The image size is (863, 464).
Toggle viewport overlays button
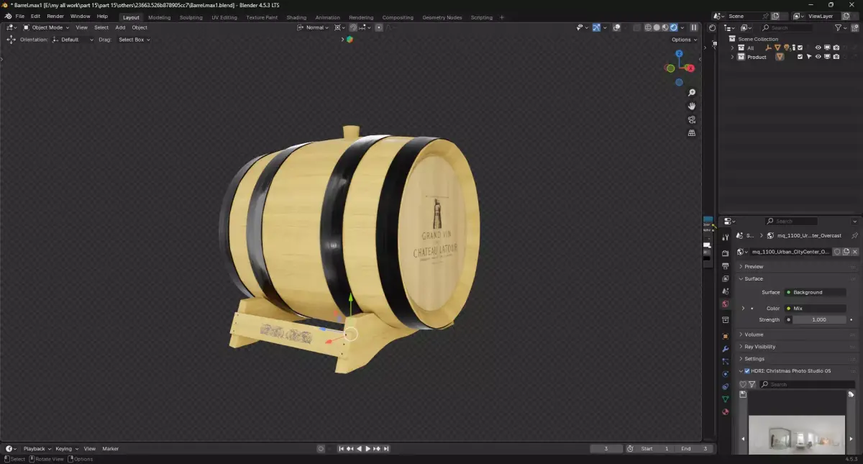click(616, 27)
